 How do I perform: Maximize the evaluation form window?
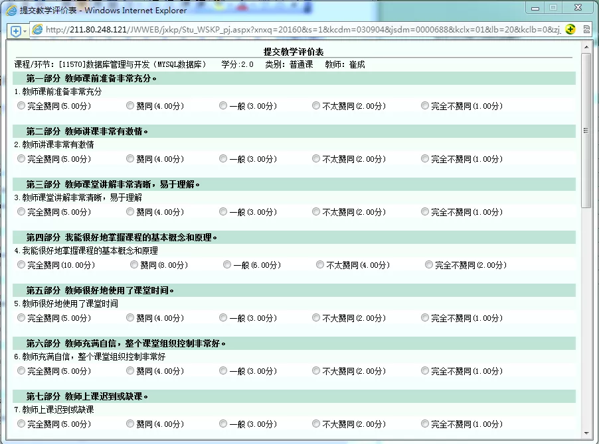tap(553, 8)
